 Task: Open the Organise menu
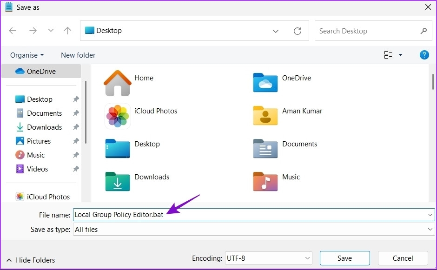coord(26,55)
